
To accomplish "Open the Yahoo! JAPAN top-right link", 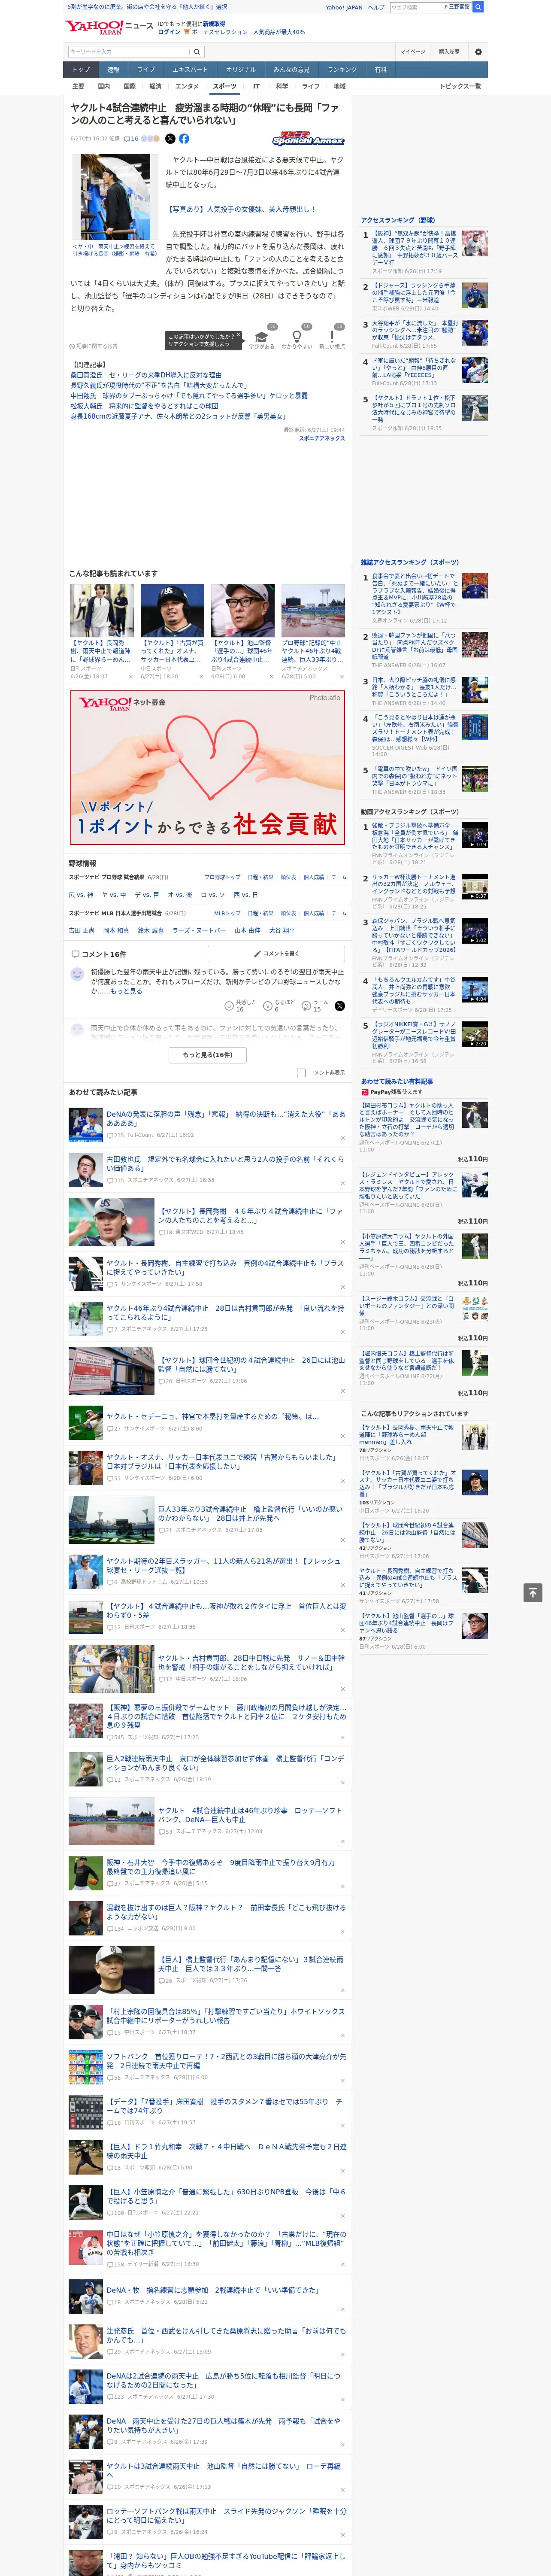I will click(x=344, y=7).
